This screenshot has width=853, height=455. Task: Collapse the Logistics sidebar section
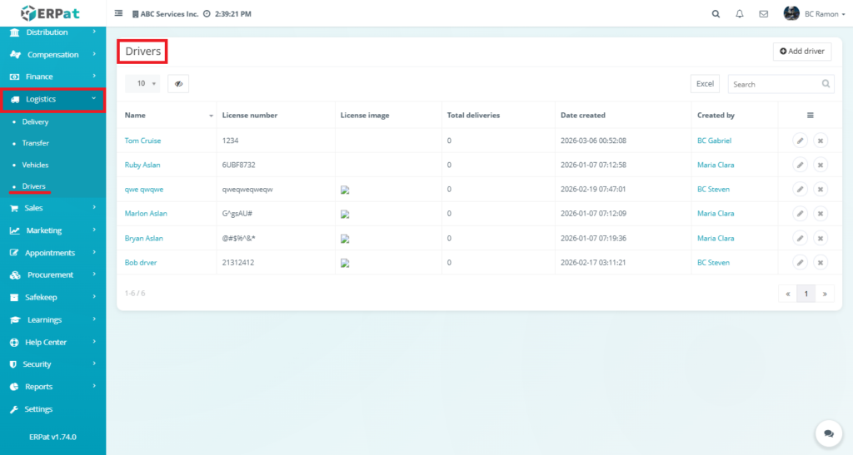pos(53,99)
